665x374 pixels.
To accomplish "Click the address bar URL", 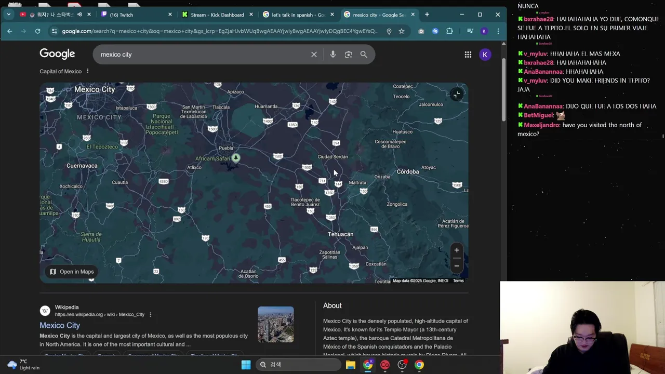I will (220, 31).
